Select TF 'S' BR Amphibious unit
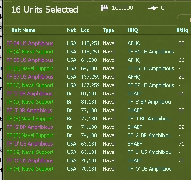Viewport: 191px width, 180px height. click(x=30, y=93)
